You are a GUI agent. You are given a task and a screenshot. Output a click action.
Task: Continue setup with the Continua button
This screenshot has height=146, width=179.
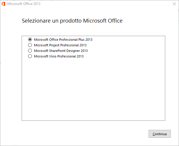pyautogui.click(x=160, y=134)
